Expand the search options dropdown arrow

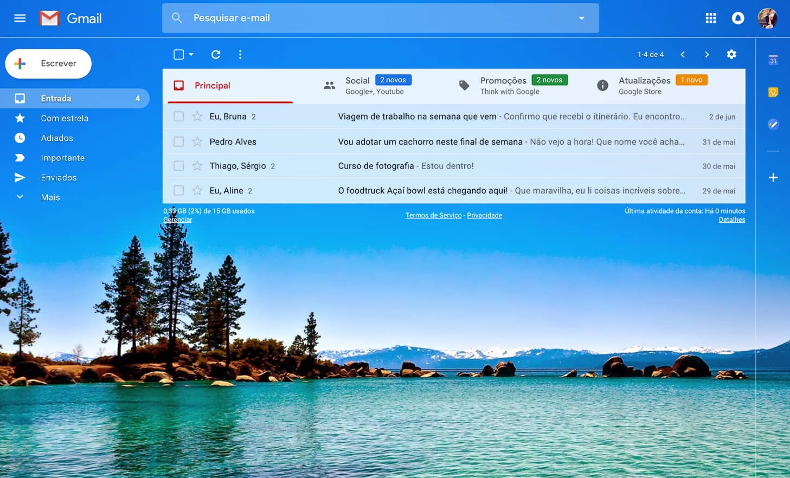(x=581, y=18)
